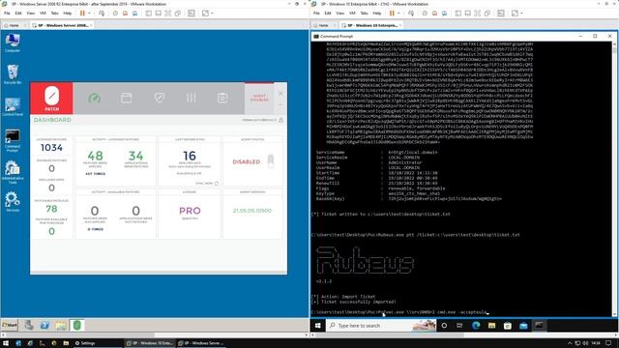This screenshot has width=619, height=348.
Task: Expand stretch view dropdown in Windows 10 VMware toolbar
Action: pyautogui.click(x=522, y=13)
